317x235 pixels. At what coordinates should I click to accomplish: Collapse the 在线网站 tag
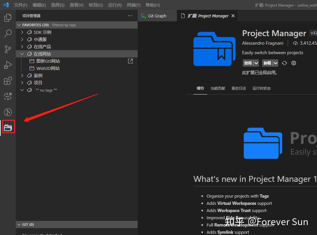click(x=22, y=54)
